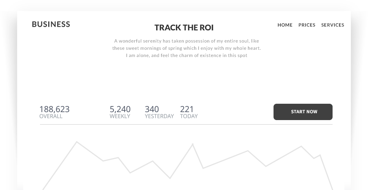Image resolution: width=368 pixels, height=190 pixels.
Task: Navigate to SERVICES
Action: [333, 25]
